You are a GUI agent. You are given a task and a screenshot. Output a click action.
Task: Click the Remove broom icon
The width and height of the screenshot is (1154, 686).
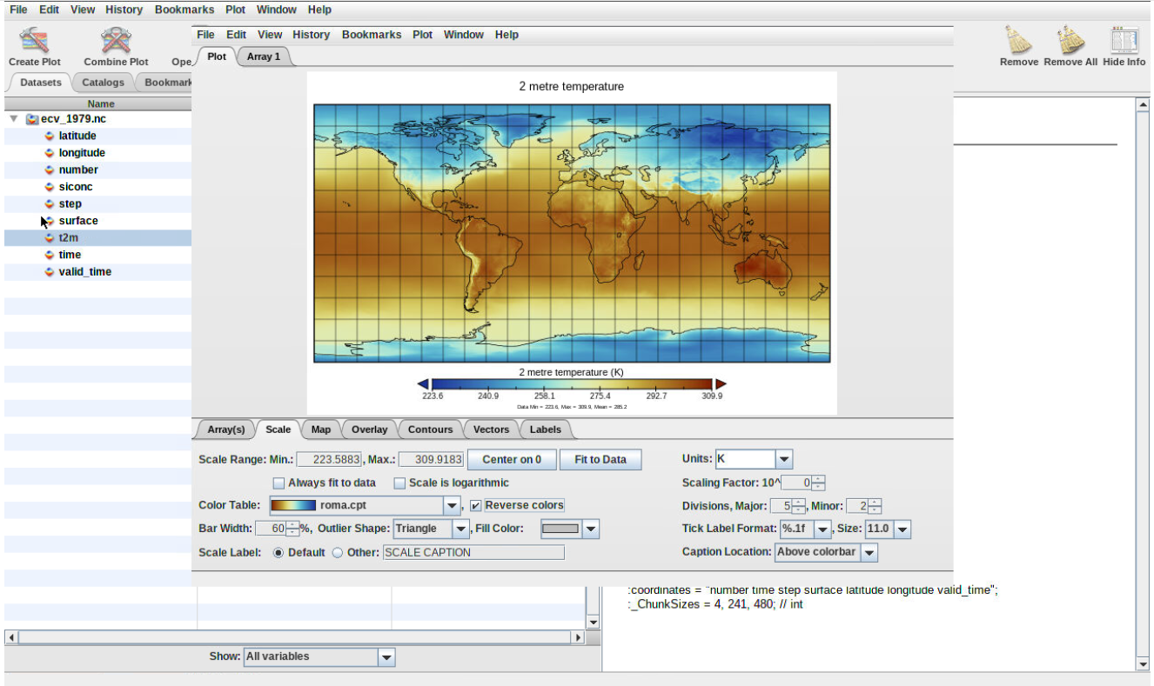click(1018, 40)
